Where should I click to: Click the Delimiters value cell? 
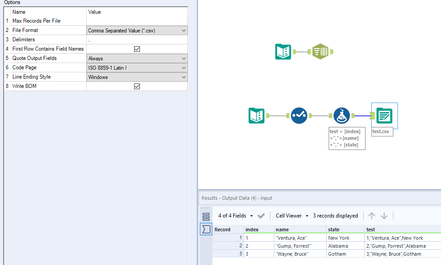(x=136, y=40)
